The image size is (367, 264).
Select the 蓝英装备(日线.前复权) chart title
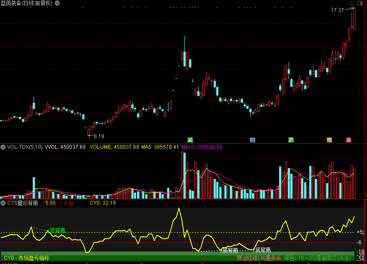tap(26, 3)
